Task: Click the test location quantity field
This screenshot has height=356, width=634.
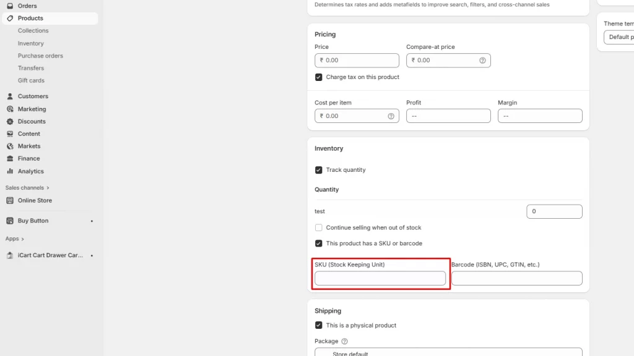Action: [554, 211]
